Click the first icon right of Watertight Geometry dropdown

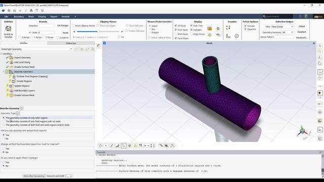click(x=76, y=49)
